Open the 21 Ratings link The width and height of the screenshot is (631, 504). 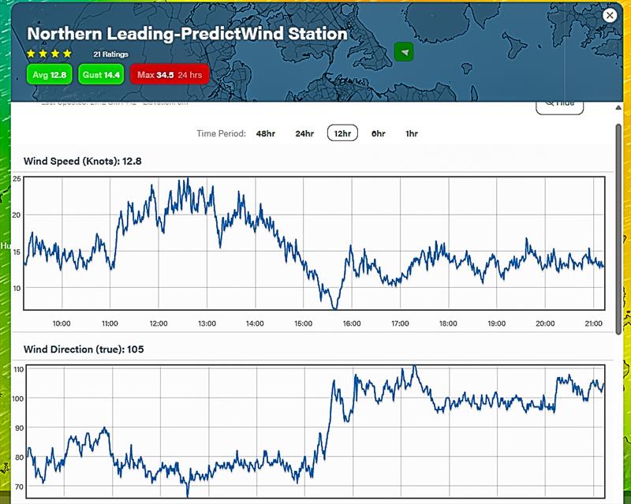click(x=110, y=54)
